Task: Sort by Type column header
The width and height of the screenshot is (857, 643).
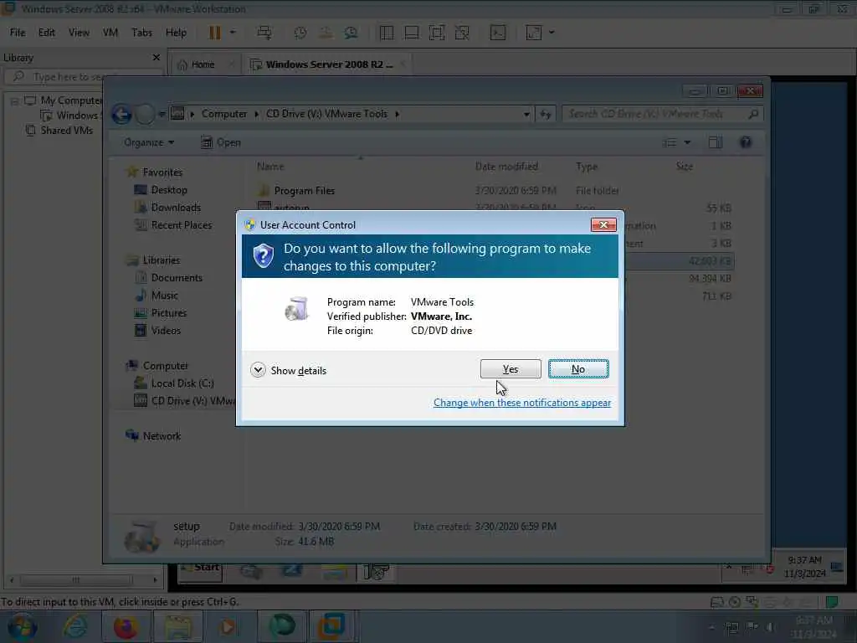Action: click(x=587, y=167)
